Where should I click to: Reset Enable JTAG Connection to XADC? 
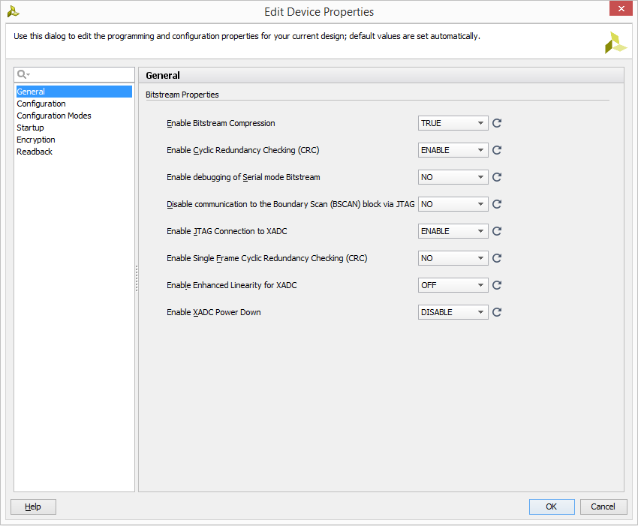point(497,231)
